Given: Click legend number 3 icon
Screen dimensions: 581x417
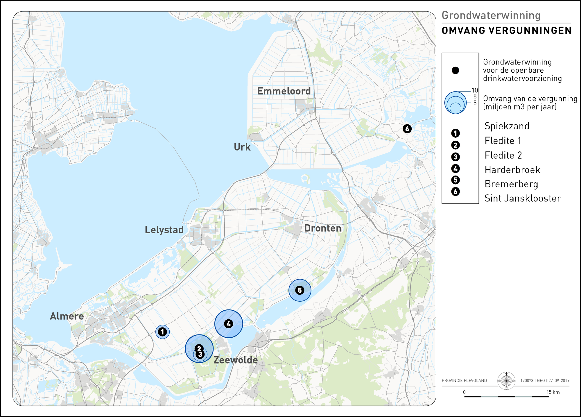Looking at the screenshot, I should pyautogui.click(x=455, y=157).
